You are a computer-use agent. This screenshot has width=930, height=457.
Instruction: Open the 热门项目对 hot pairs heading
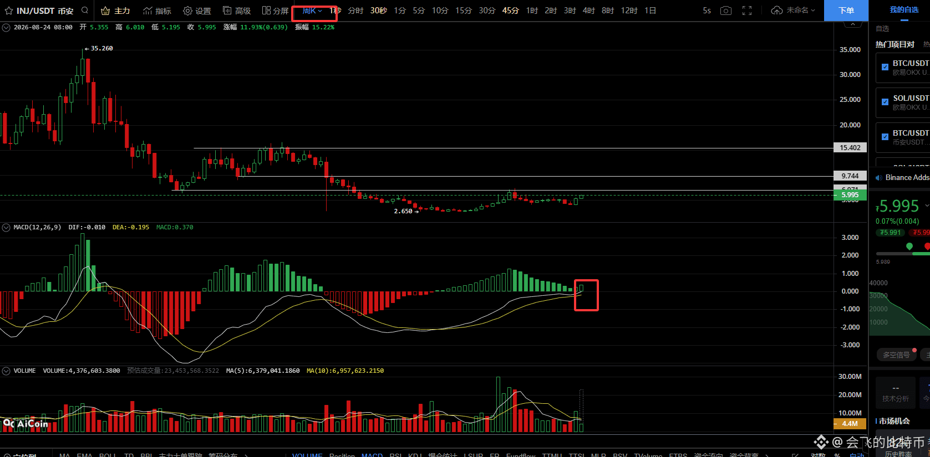click(x=895, y=44)
